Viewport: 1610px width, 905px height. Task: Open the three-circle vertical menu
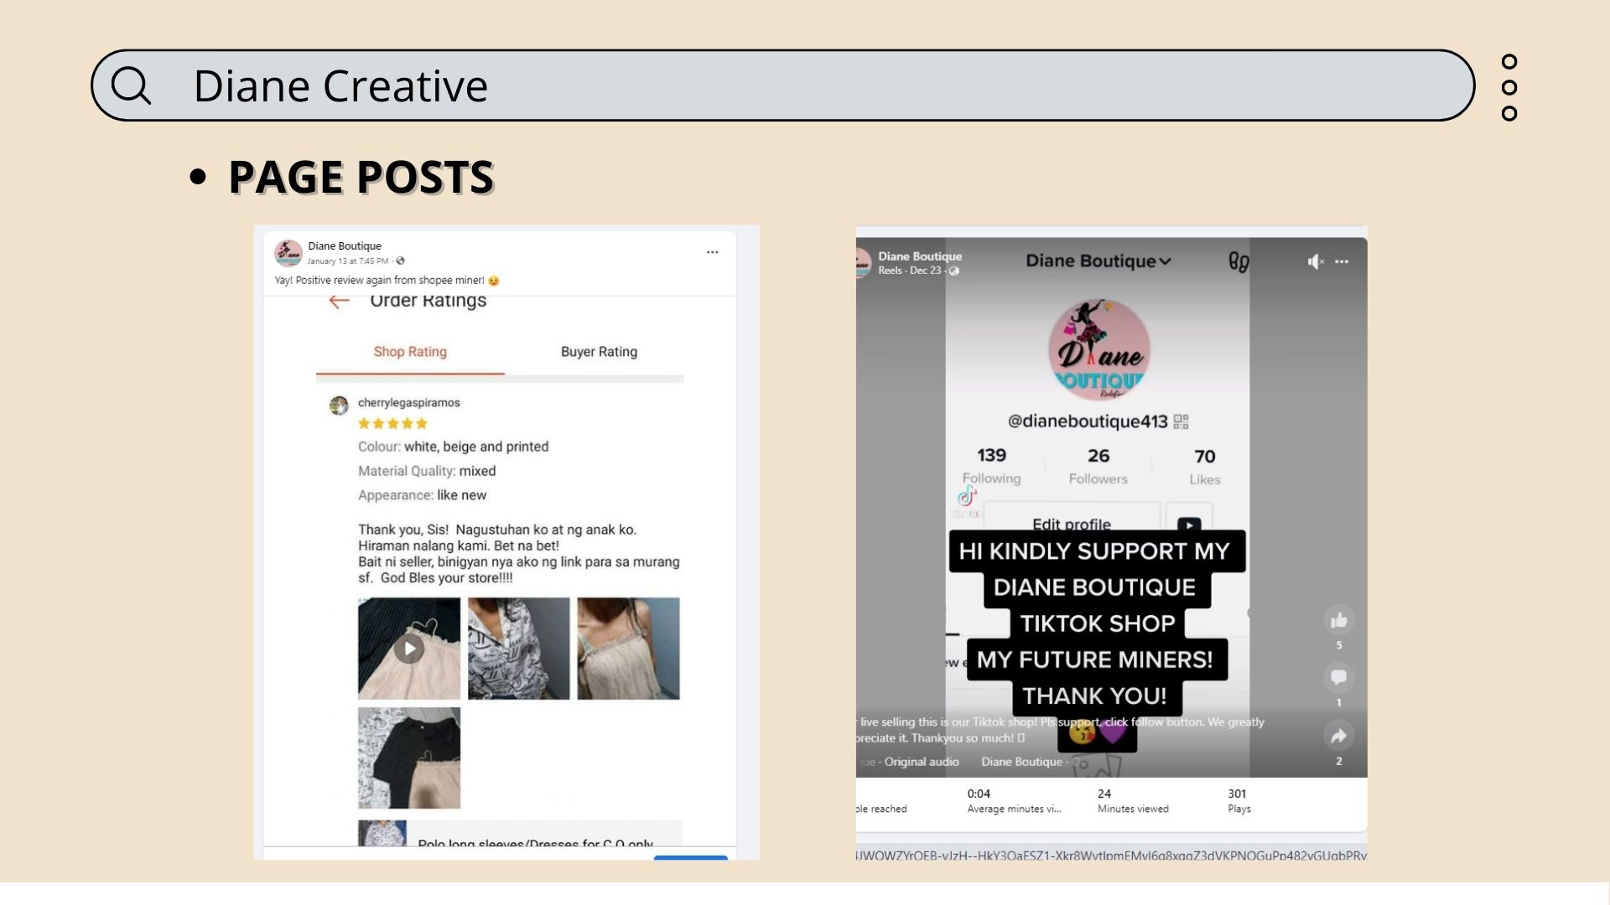[x=1509, y=87]
